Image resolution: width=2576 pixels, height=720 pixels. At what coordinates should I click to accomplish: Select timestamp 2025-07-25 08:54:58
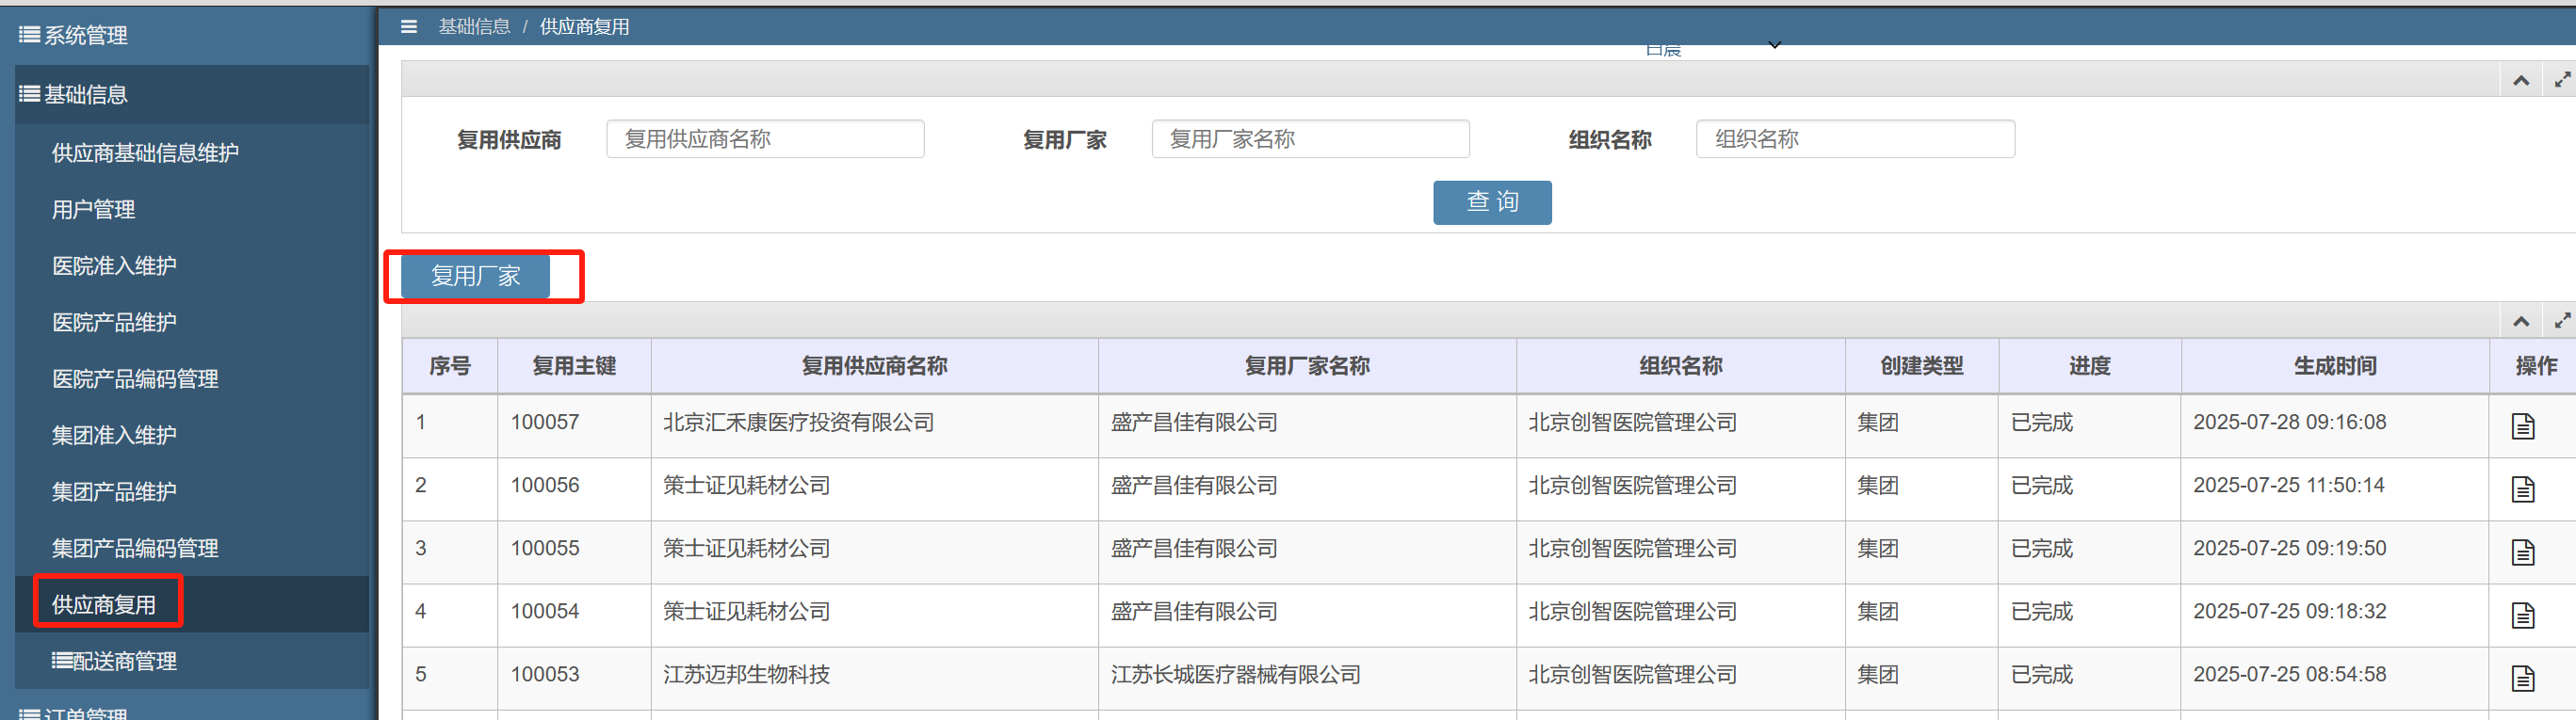(2289, 675)
